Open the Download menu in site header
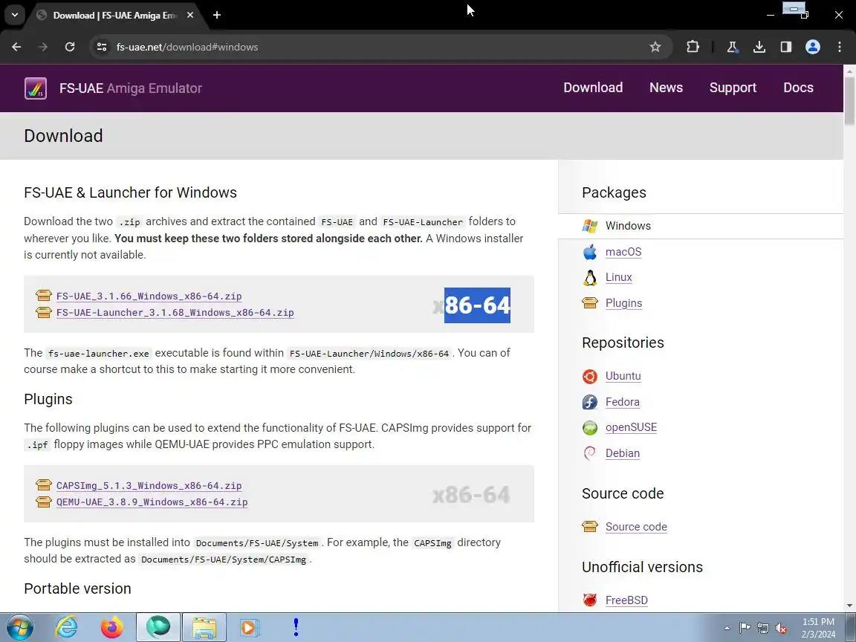This screenshot has height=642, width=856. 593,88
